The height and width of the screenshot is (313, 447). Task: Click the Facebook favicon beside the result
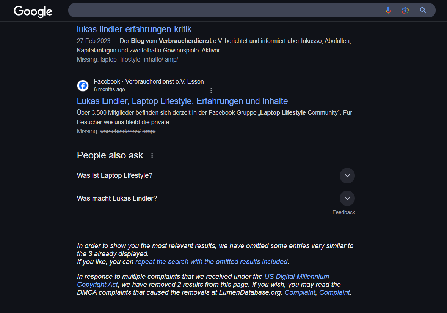point(83,86)
